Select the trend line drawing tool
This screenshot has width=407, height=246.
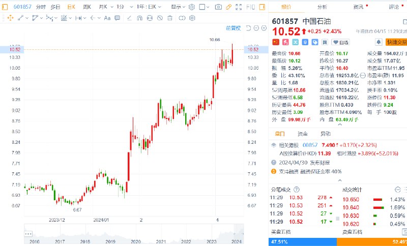tap(20, 18)
